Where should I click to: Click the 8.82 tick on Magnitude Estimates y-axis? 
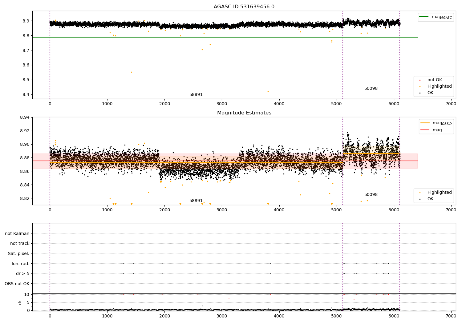point(25,198)
